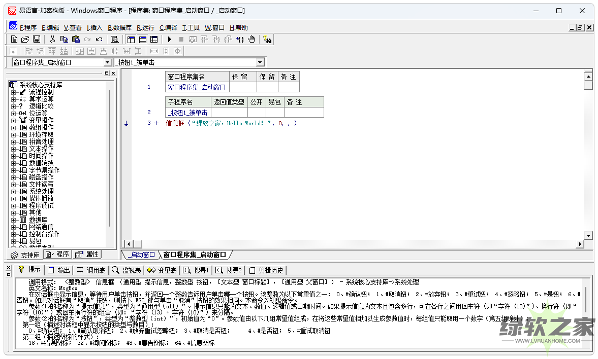Click the binoculars help search icon
The image size is (598, 359).
tap(268, 40)
